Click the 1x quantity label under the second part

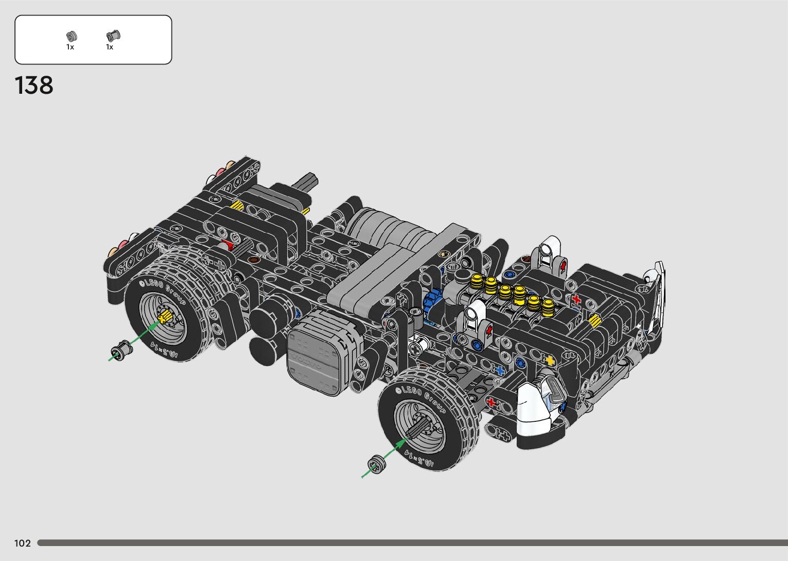pos(110,47)
